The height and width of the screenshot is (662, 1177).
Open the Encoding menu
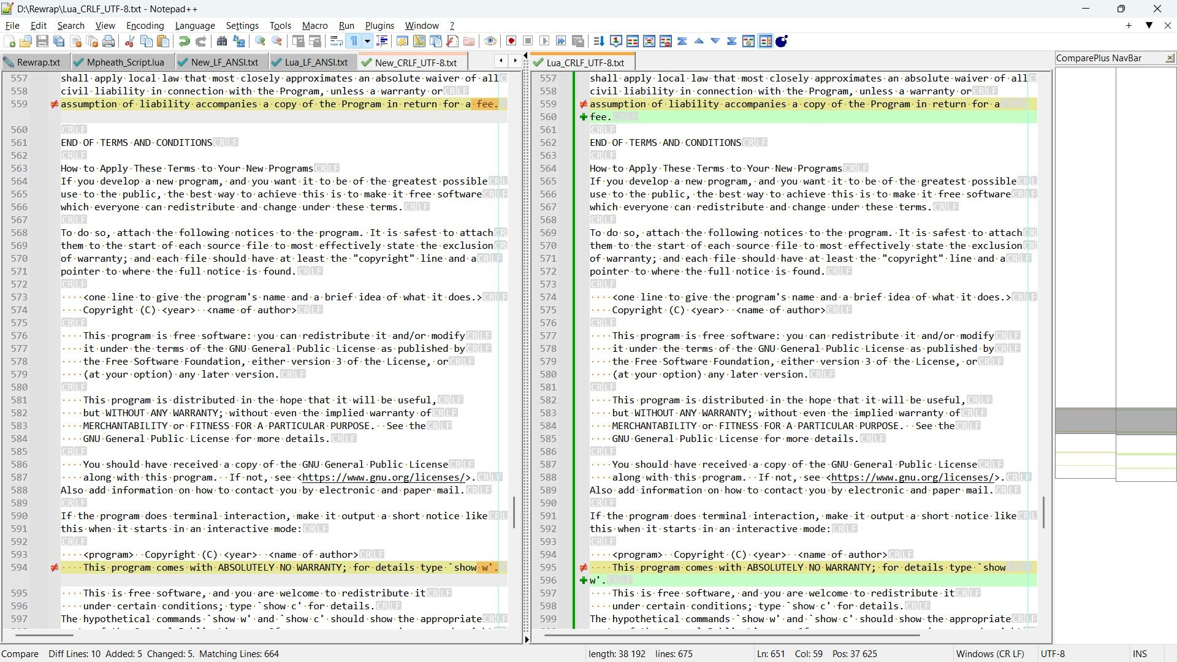tap(145, 25)
